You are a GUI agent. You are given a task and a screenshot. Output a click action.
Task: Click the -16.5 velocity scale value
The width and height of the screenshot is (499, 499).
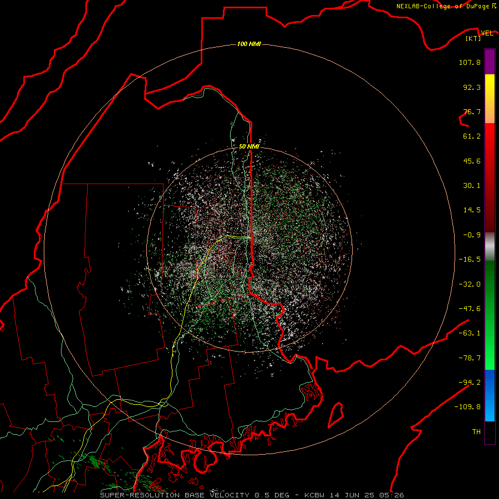tap(470, 259)
